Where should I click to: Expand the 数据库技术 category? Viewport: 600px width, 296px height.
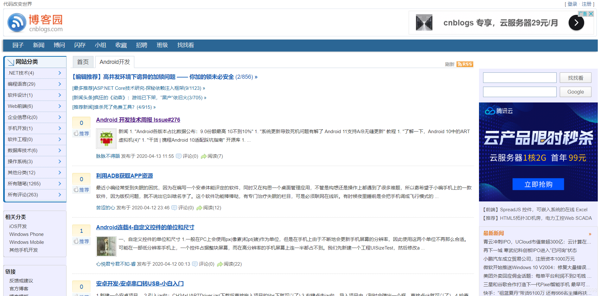(60, 151)
